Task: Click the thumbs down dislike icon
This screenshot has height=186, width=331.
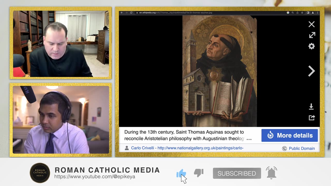Action: (199, 173)
